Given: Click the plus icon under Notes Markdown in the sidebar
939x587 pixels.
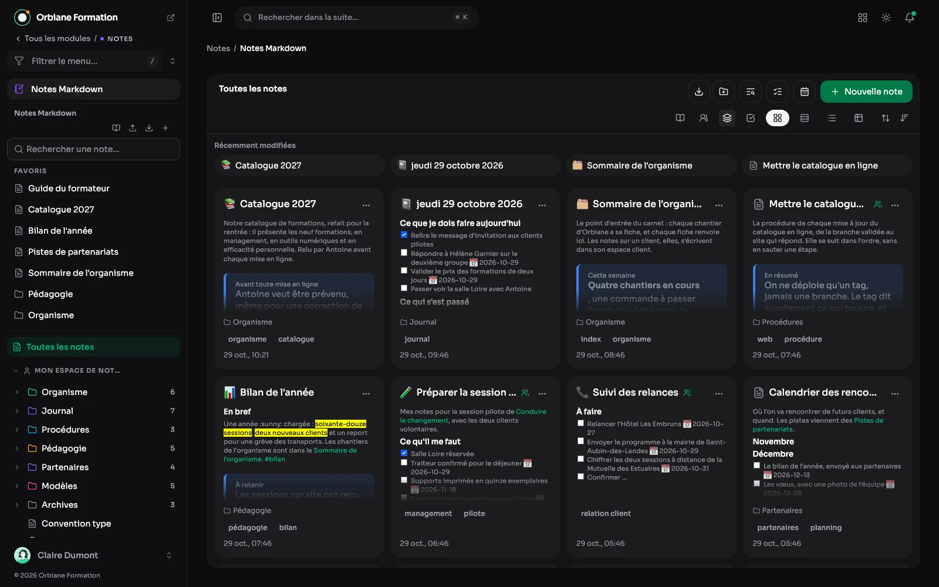Looking at the screenshot, I should point(165,128).
